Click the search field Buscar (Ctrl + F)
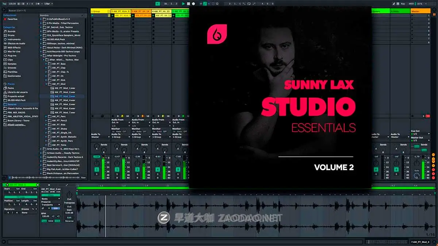This screenshot has width=438, height=246. tap(22, 11)
